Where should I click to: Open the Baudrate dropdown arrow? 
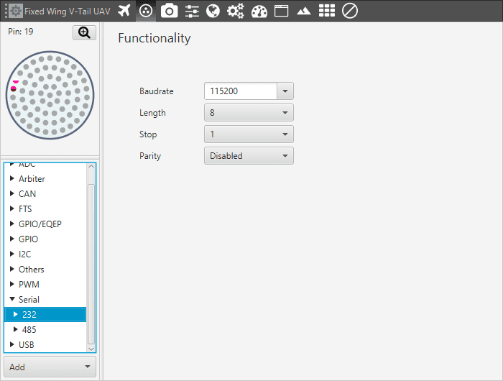pos(285,91)
